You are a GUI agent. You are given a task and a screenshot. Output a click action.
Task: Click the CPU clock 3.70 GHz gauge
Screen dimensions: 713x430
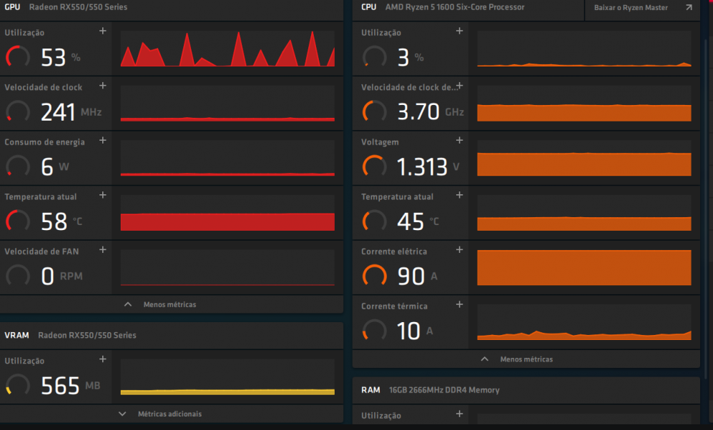pos(374,111)
